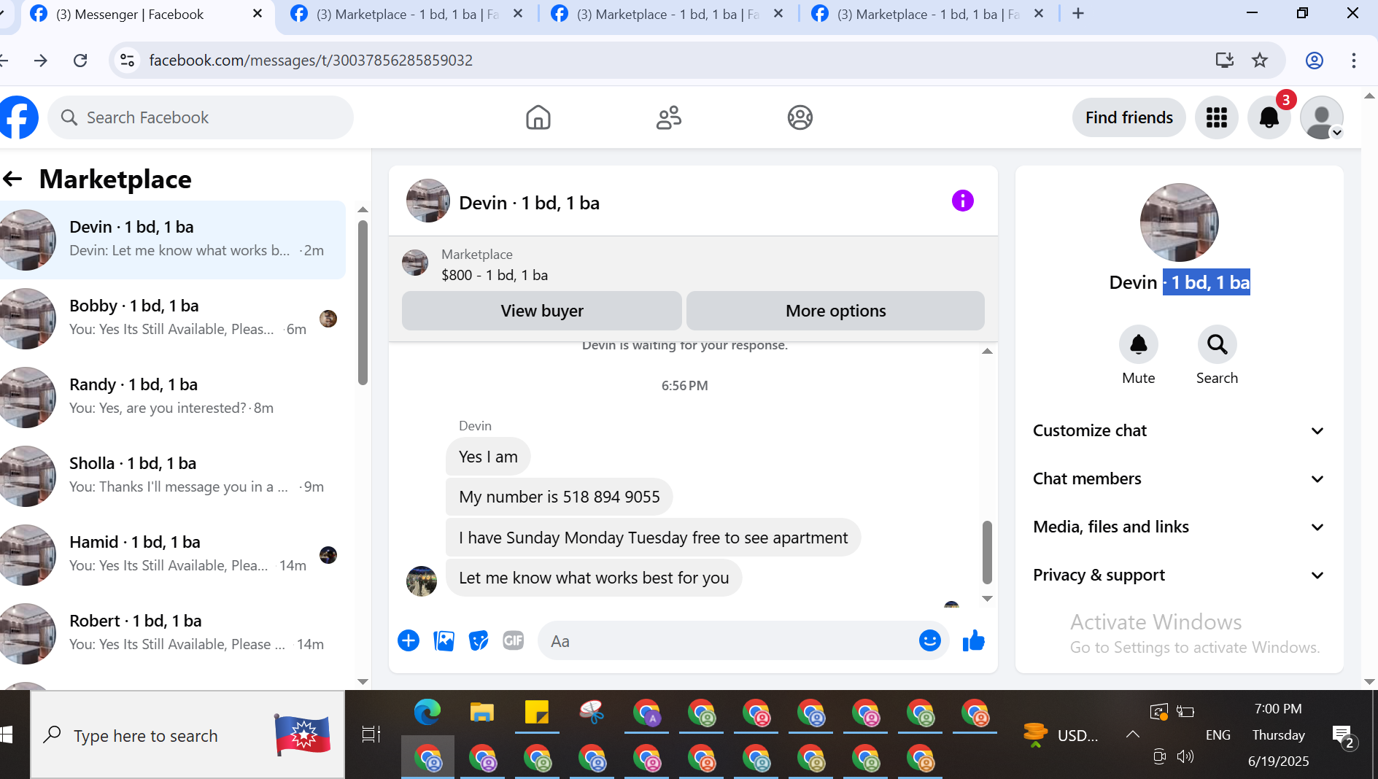Switch to the third tab, middle Marketplace tab
1378x779 pixels.
point(667,15)
